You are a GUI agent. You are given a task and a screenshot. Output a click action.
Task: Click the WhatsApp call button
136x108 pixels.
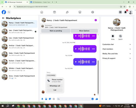55,86
